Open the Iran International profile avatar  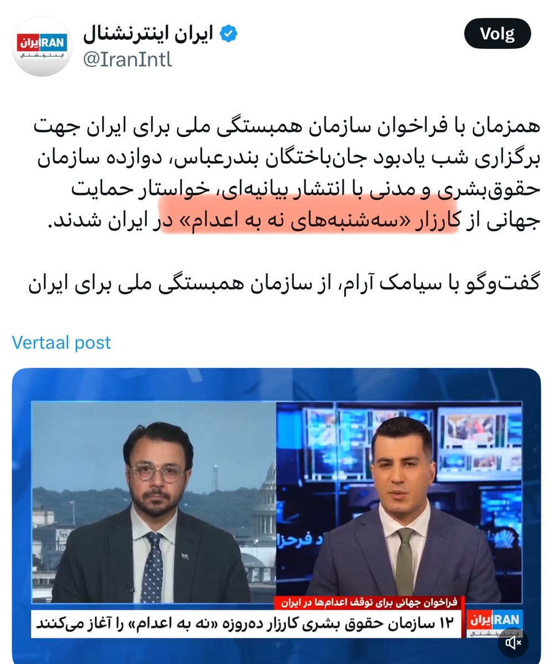(42, 46)
